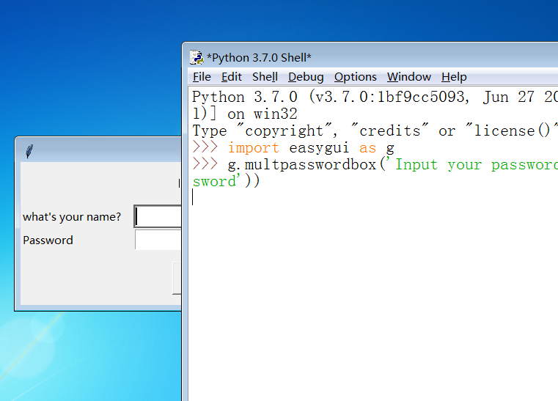This screenshot has height=401, width=558.
Task: Click the '*Python 3.7.0 Shell*' window title
Action: (x=259, y=58)
